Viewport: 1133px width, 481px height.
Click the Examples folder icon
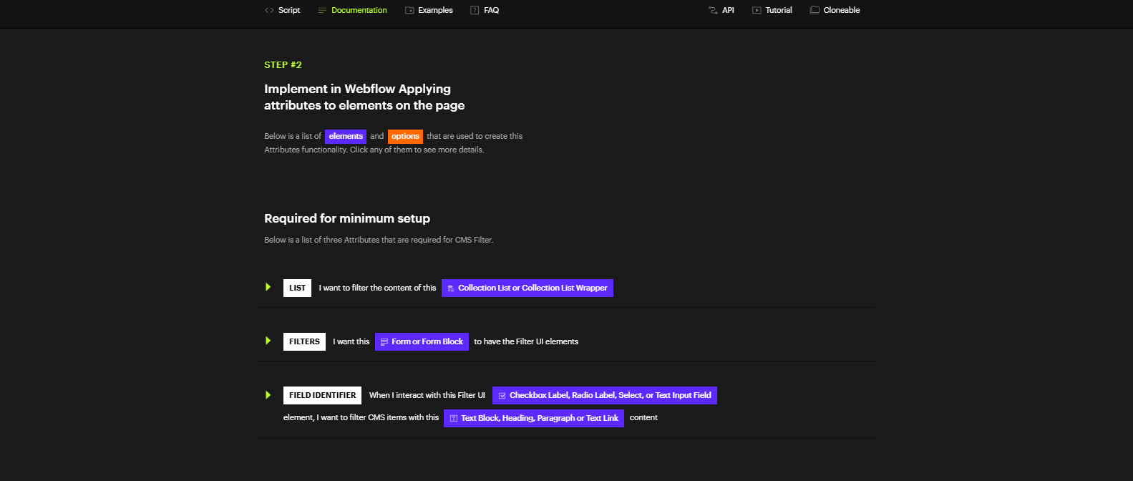point(409,10)
